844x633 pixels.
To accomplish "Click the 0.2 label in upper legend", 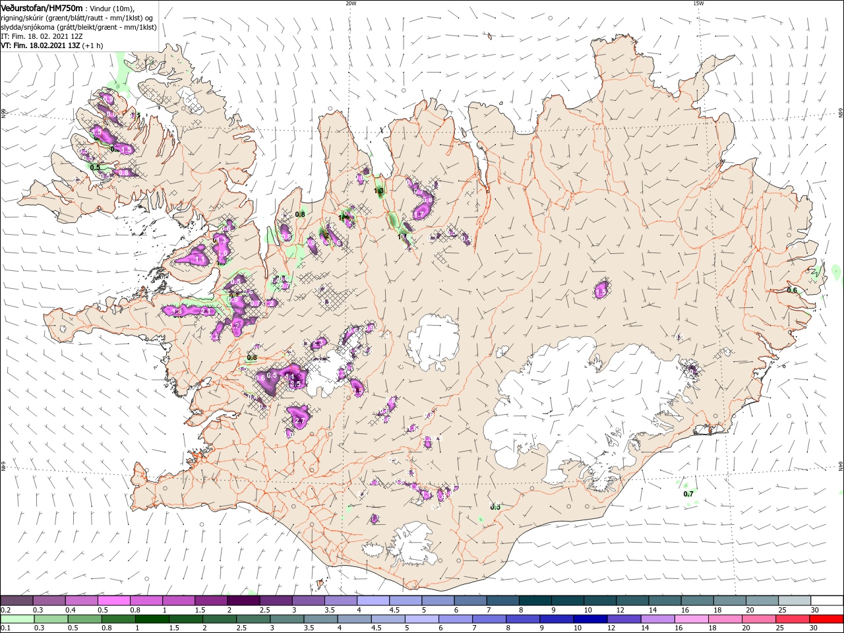I will point(5,610).
